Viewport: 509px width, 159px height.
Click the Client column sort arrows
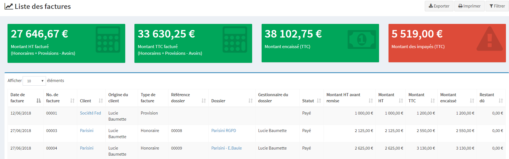[101, 101]
